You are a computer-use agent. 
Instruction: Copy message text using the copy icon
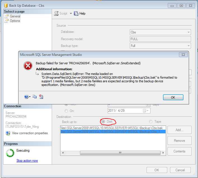pos(34,97)
